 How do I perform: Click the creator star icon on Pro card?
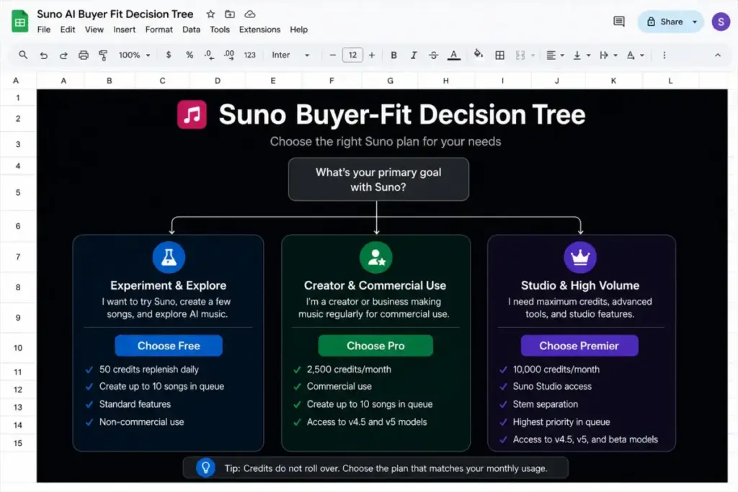pos(376,257)
